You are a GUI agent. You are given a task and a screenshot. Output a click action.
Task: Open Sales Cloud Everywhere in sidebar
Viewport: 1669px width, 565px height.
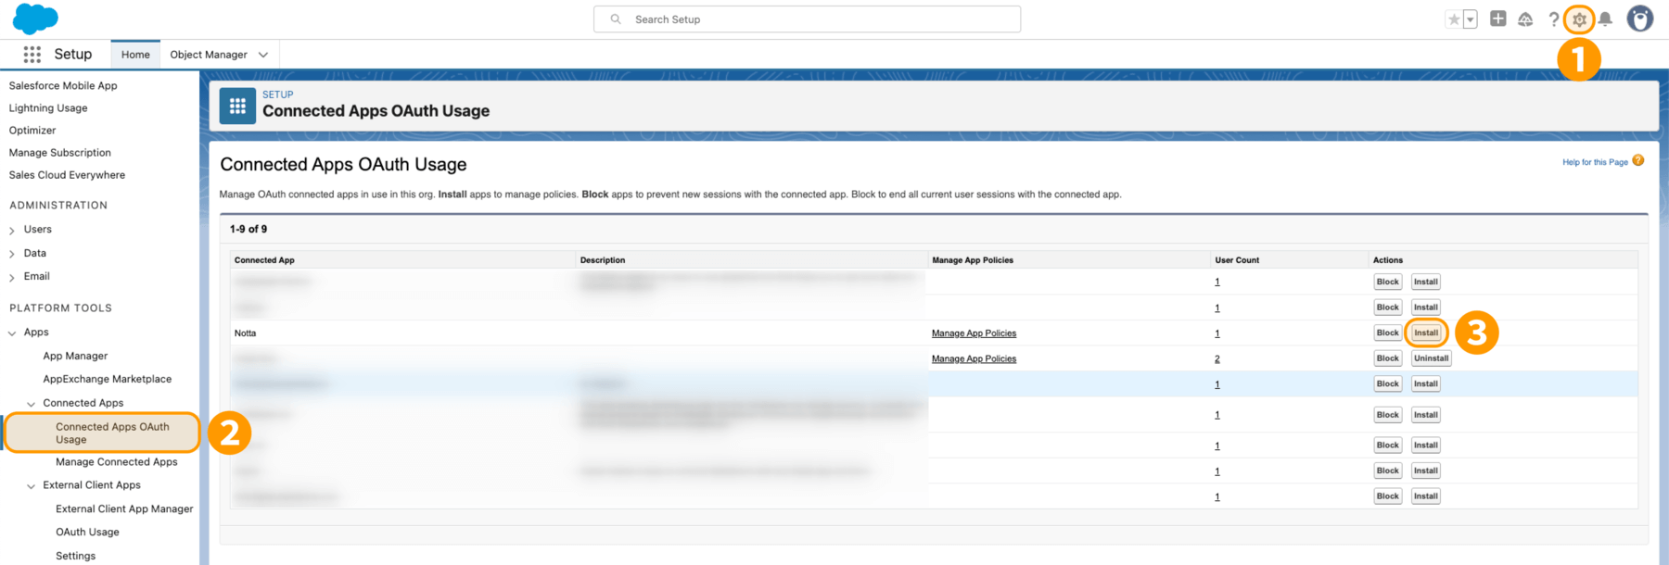67,174
